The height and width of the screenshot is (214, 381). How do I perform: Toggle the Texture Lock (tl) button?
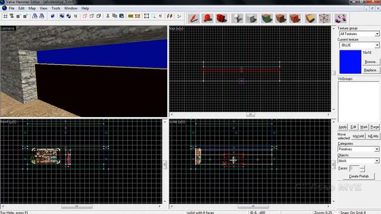(x=160, y=16)
